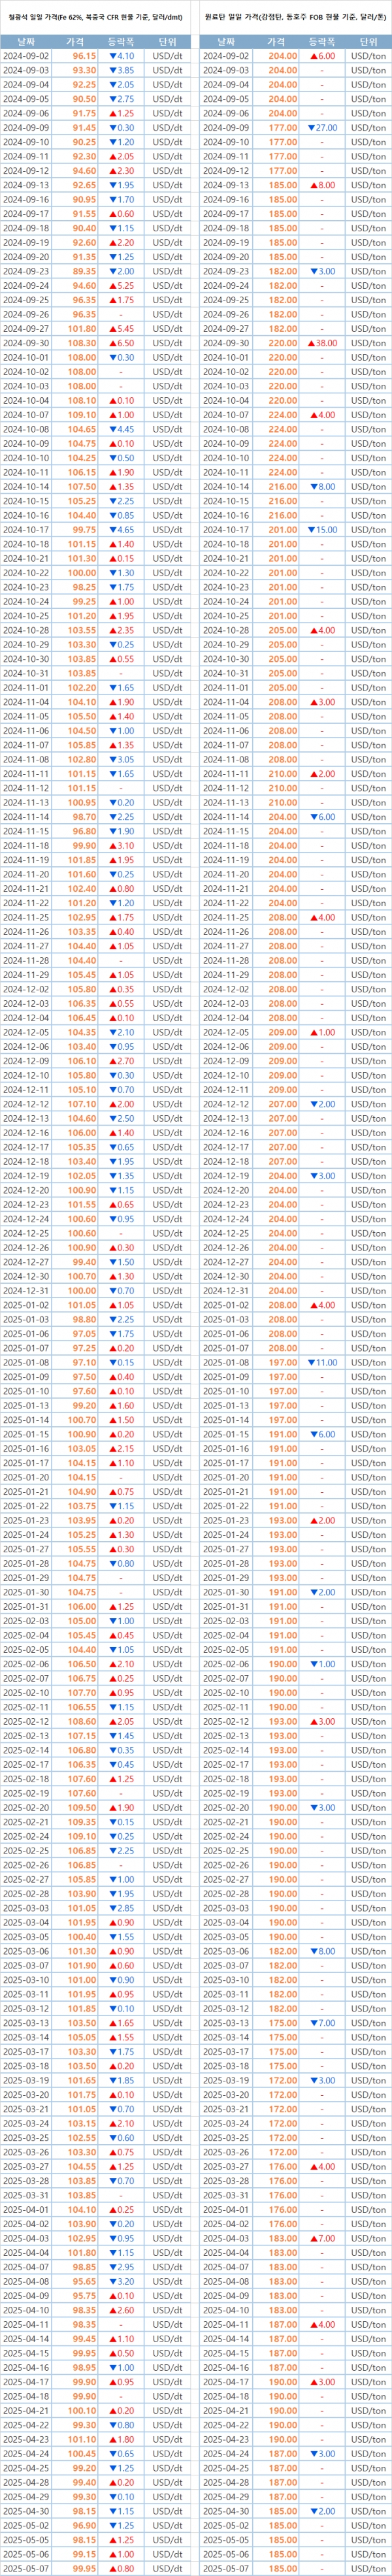Screen dimensions: 392x2576
Task: Select the 원료탄 price on the 2024-09-30 row
Action: click(282, 343)
